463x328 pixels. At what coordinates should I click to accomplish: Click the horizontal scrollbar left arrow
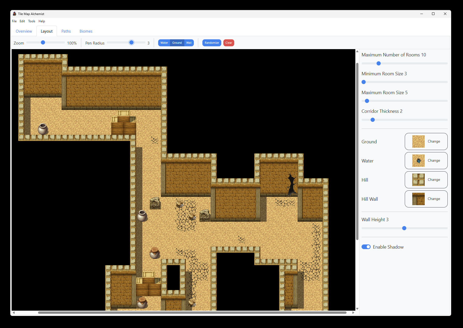pos(14,312)
